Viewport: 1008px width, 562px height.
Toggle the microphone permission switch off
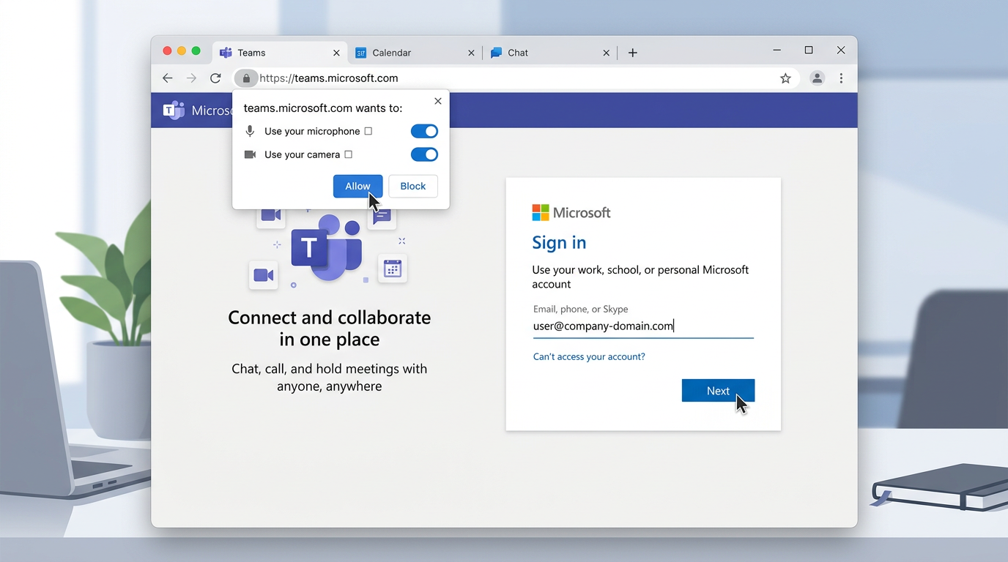424,131
